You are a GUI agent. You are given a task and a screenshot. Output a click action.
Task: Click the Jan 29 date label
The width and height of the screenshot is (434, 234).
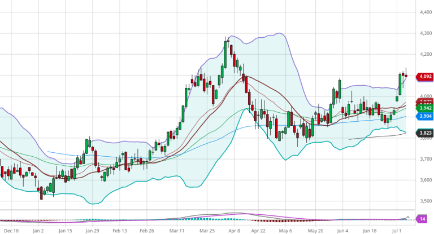coord(92,231)
